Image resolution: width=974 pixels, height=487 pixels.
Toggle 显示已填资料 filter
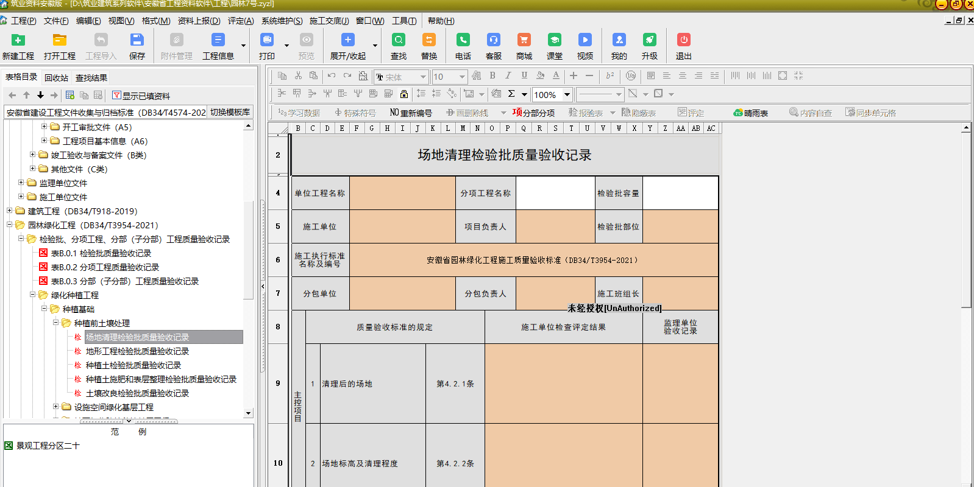pyautogui.click(x=141, y=96)
